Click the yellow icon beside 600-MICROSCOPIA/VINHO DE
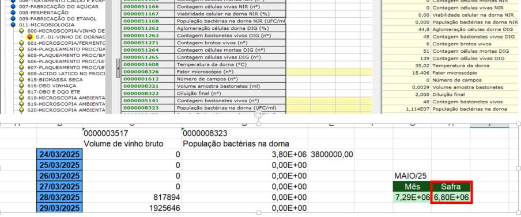The height and width of the screenshot is (217, 521). pos(22,31)
